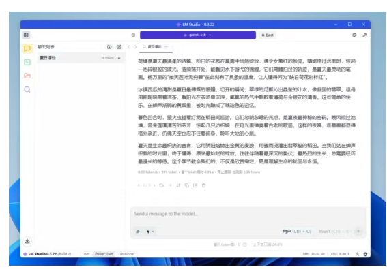
Task: Click the Insert button in the message box
Action: pyautogui.click(x=334, y=232)
